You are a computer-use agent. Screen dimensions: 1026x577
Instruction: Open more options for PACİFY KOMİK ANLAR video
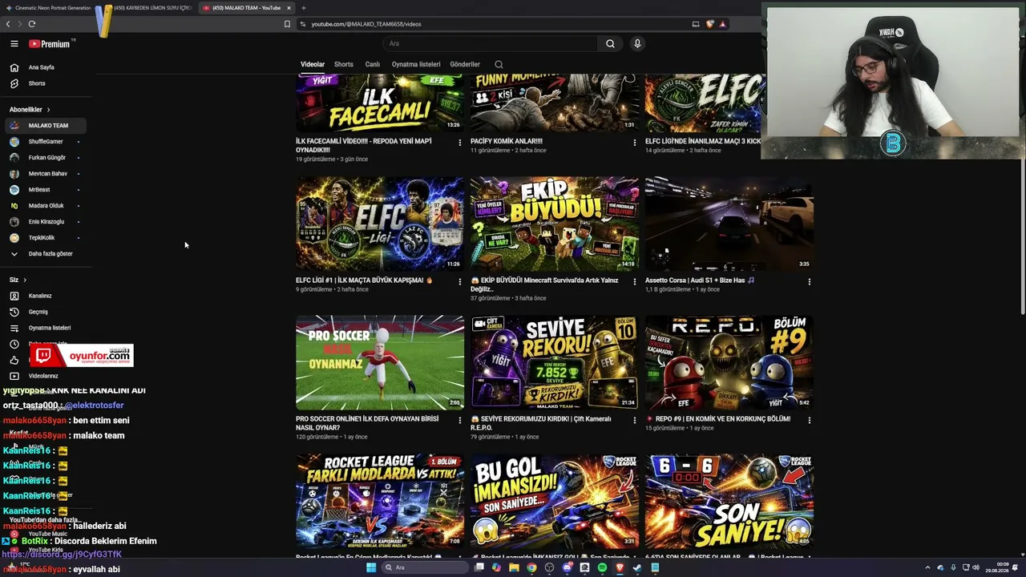pos(634,143)
